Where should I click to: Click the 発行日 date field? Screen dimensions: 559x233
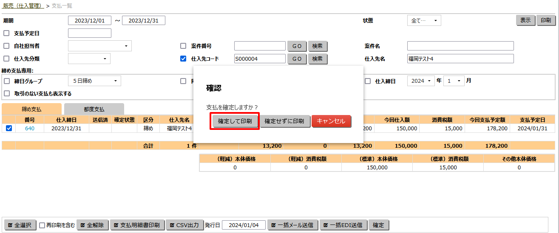click(x=244, y=225)
